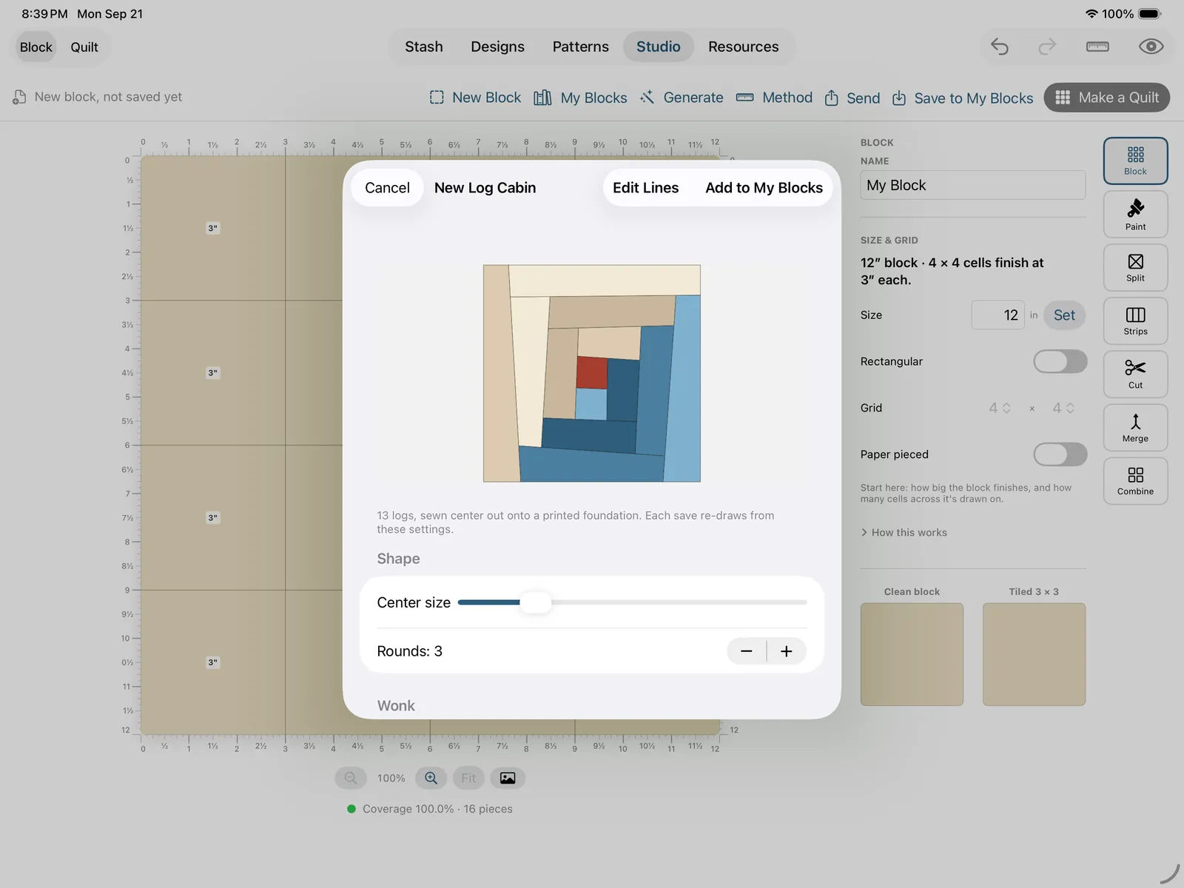Toggle preview with the eye icon
The image size is (1184, 888).
point(1151,47)
